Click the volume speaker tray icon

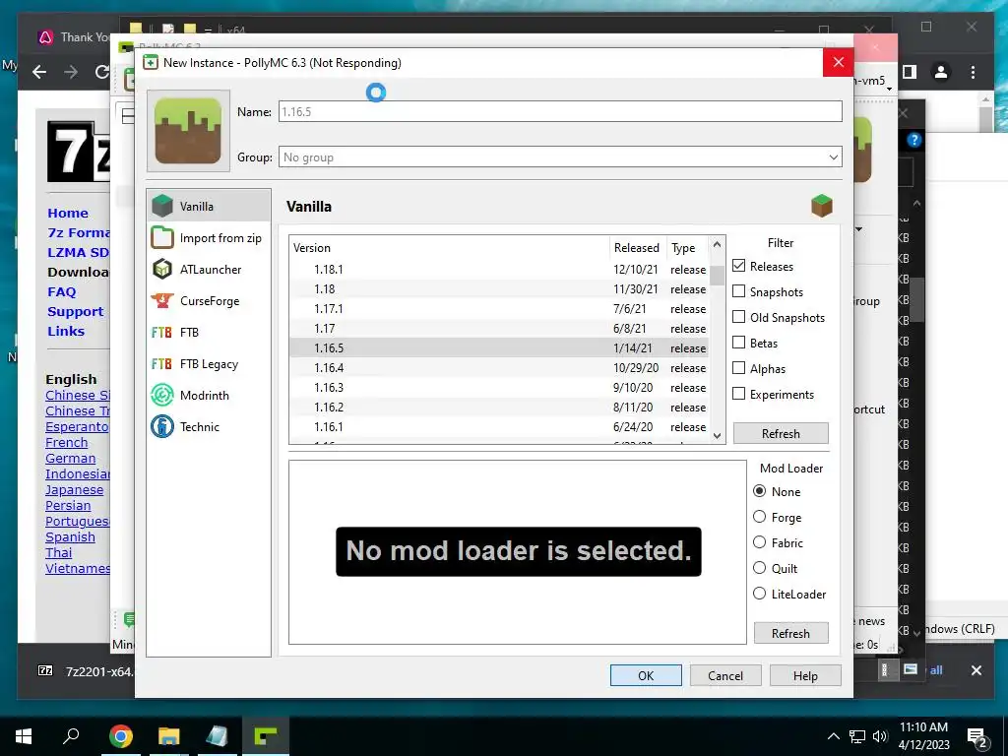[x=880, y=736]
